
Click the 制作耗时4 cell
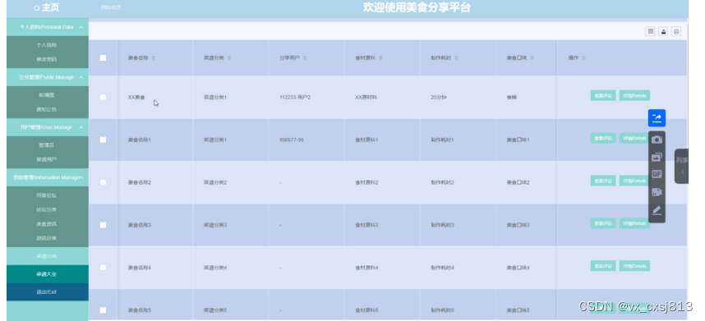click(442, 268)
